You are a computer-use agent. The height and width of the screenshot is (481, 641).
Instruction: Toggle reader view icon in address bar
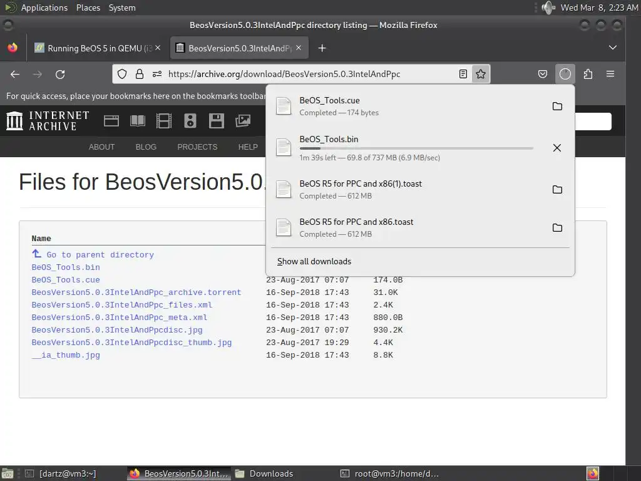(463, 74)
